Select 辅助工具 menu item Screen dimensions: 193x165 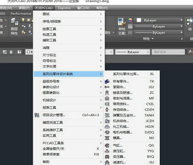68,40
